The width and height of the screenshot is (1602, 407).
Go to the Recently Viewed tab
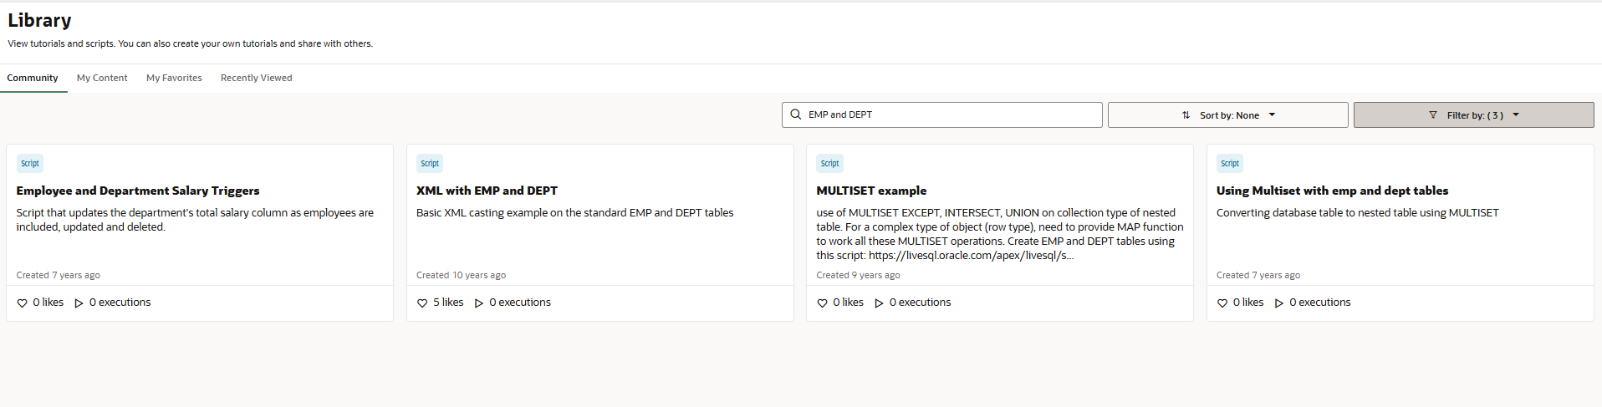tap(256, 78)
